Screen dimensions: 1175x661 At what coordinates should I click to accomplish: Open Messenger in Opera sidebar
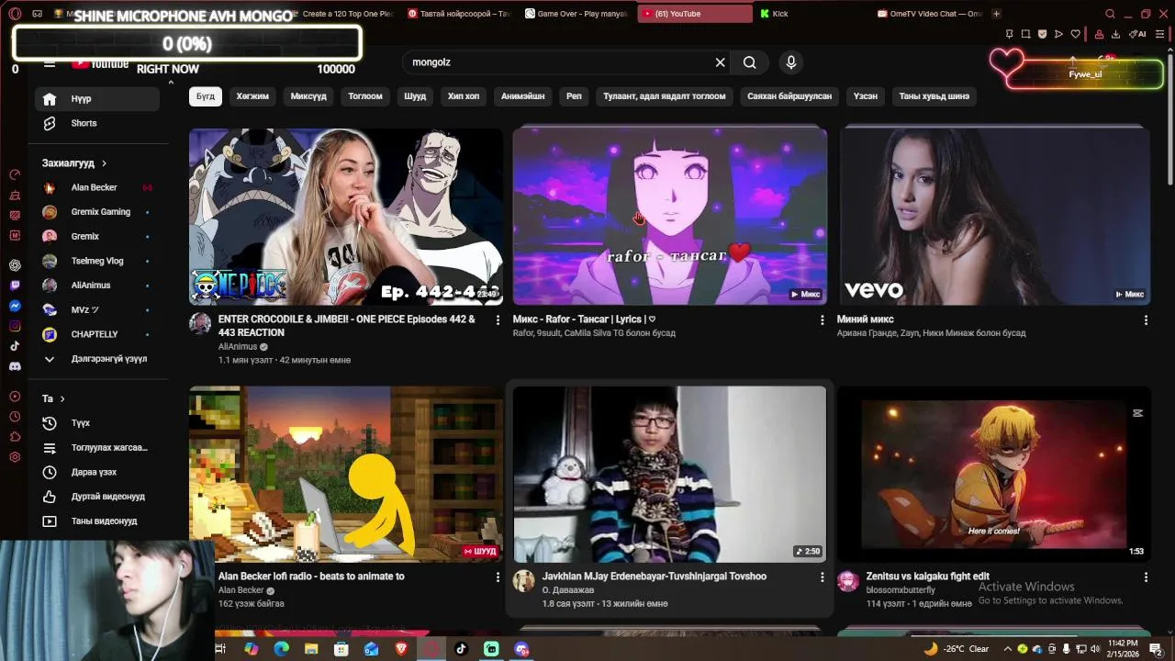click(x=15, y=306)
